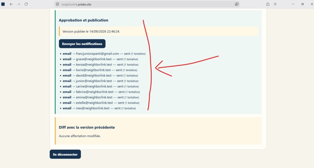This screenshot has width=314, height=168.
Task: Toggle reader view in address bar
Action: pyautogui.click(x=236, y=4)
